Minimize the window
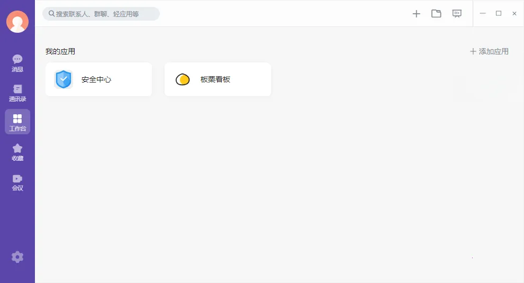Screen dimensions: 524x283 coord(483,13)
